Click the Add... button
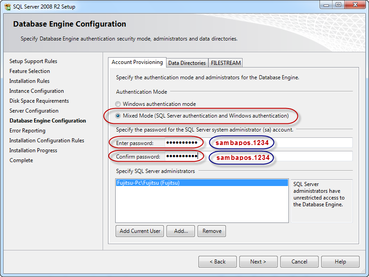The width and height of the screenshot is (369, 277). pos(181,231)
